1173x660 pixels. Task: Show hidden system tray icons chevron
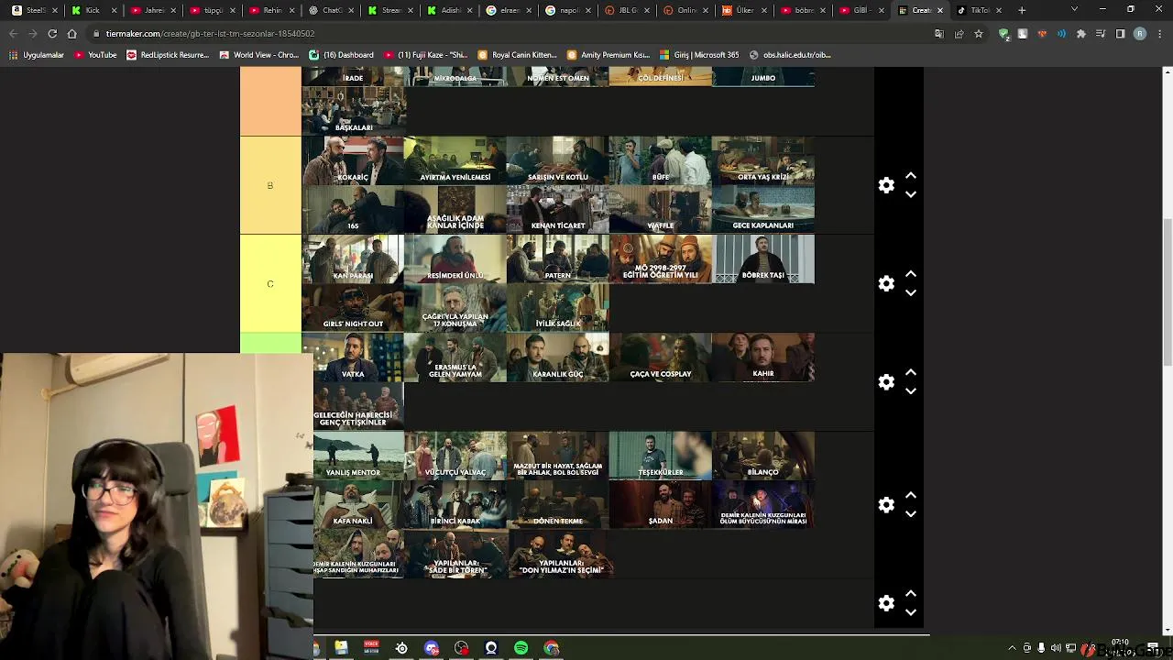coord(1013,648)
